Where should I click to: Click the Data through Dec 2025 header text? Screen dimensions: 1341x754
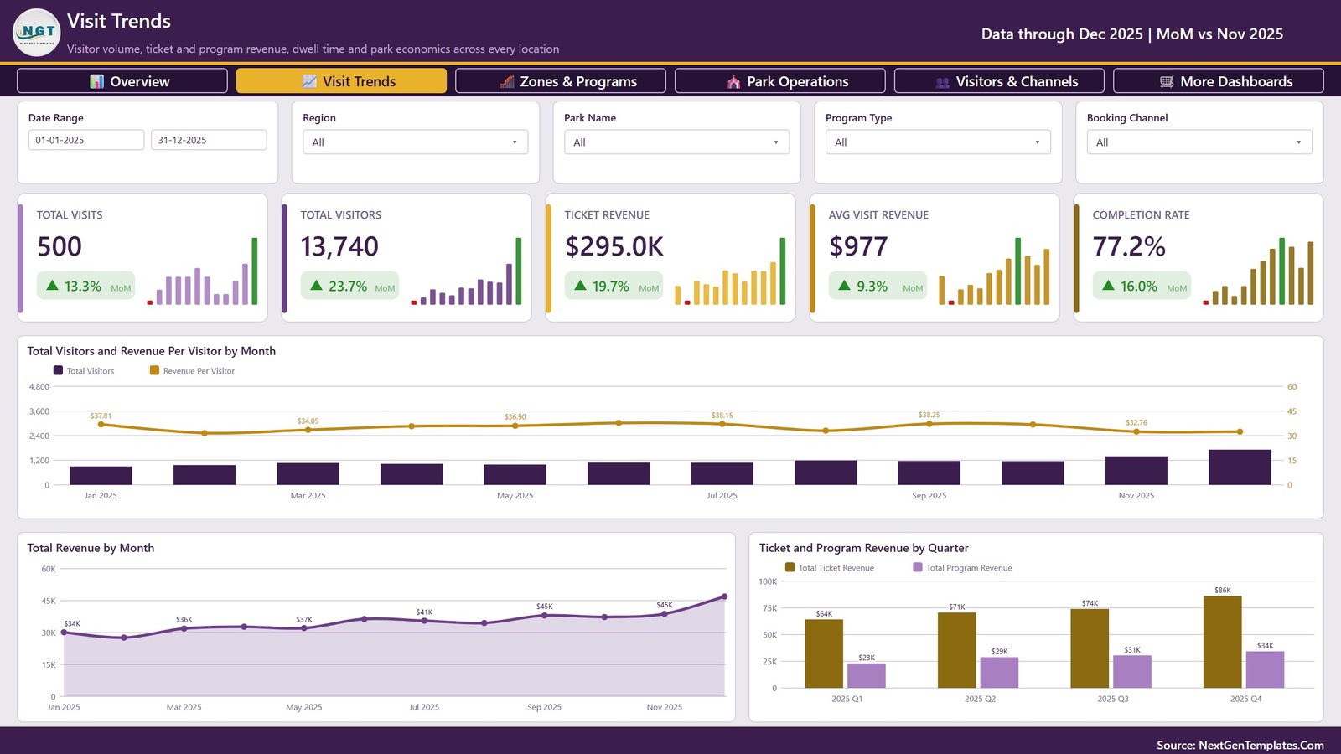click(1132, 34)
